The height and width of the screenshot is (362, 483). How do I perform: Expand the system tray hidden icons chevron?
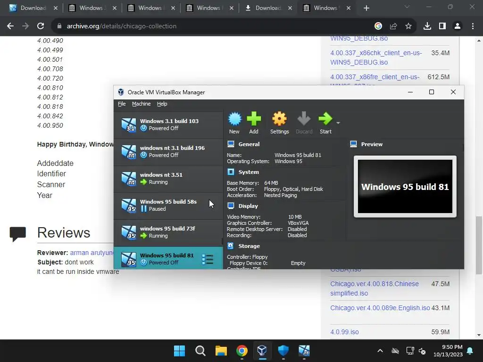(380, 351)
